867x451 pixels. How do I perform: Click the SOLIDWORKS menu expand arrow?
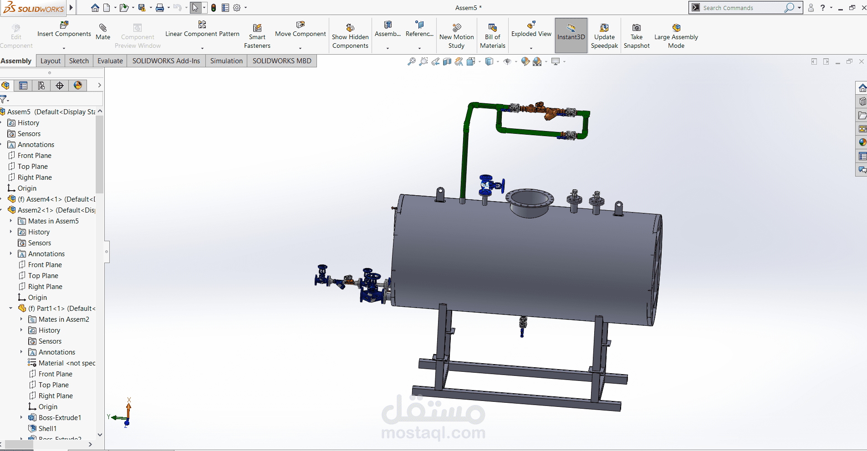[71, 8]
